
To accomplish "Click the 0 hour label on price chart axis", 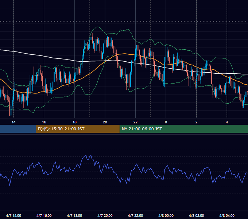I will [x=166, y=122].
